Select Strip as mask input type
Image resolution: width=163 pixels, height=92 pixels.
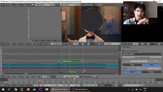[x=132, y=65]
